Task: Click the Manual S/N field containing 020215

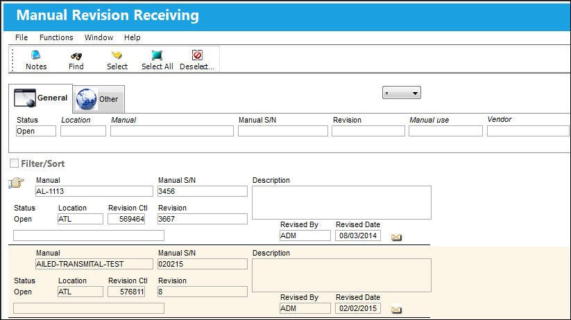Action: tap(203, 264)
